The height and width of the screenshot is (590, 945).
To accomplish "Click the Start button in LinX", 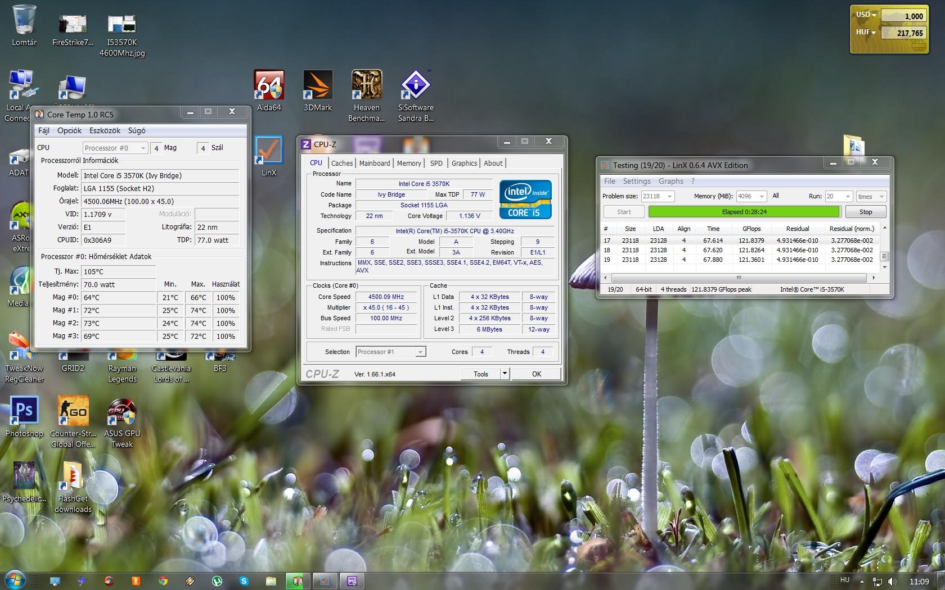I will click(x=624, y=212).
